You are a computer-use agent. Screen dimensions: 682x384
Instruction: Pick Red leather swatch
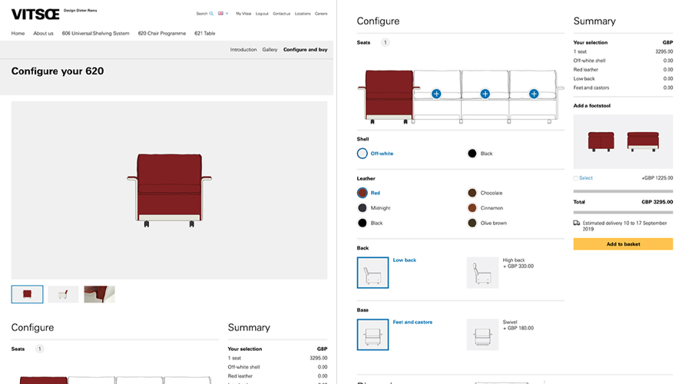[362, 193]
